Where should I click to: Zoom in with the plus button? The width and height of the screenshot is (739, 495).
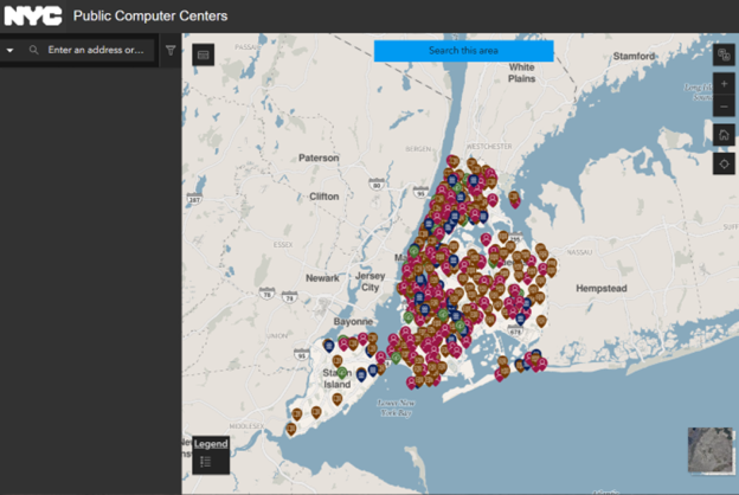click(x=724, y=84)
